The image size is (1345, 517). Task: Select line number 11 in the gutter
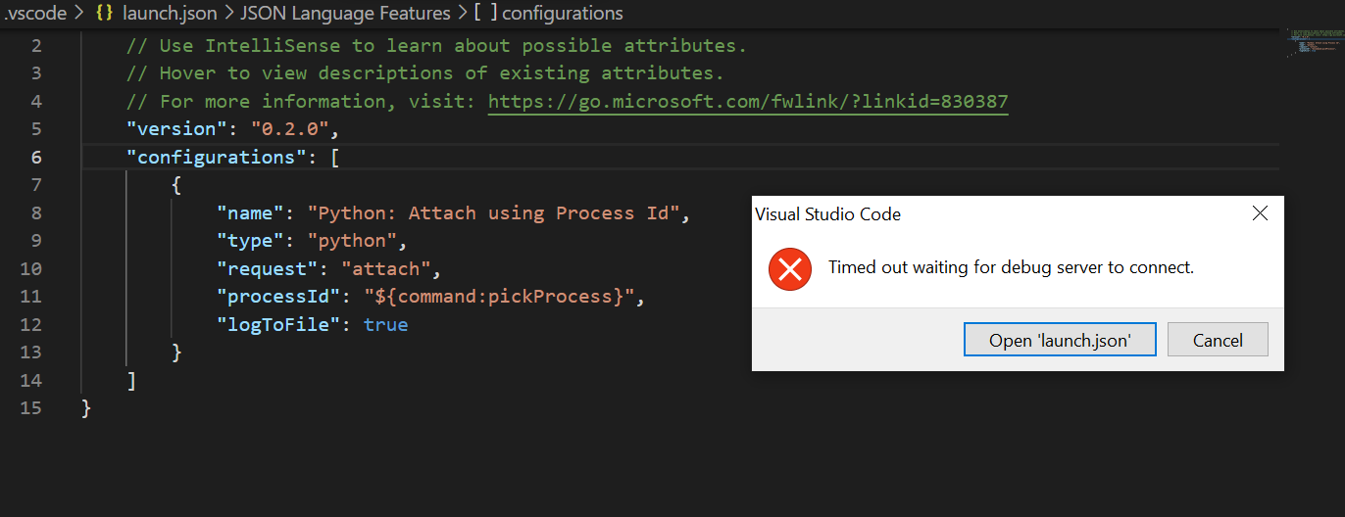click(x=30, y=297)
